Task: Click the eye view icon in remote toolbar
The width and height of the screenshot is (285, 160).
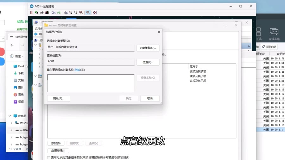Action: coord(41,13)
